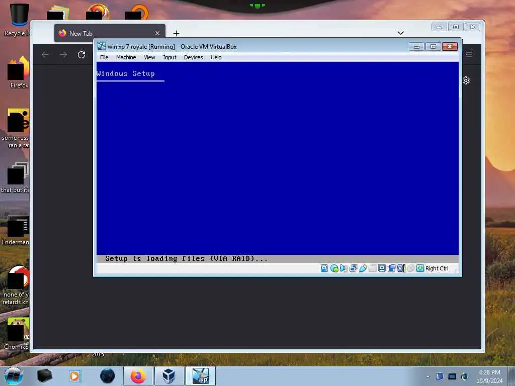
Task: Open the Windows Start orb
Action: 14,376
